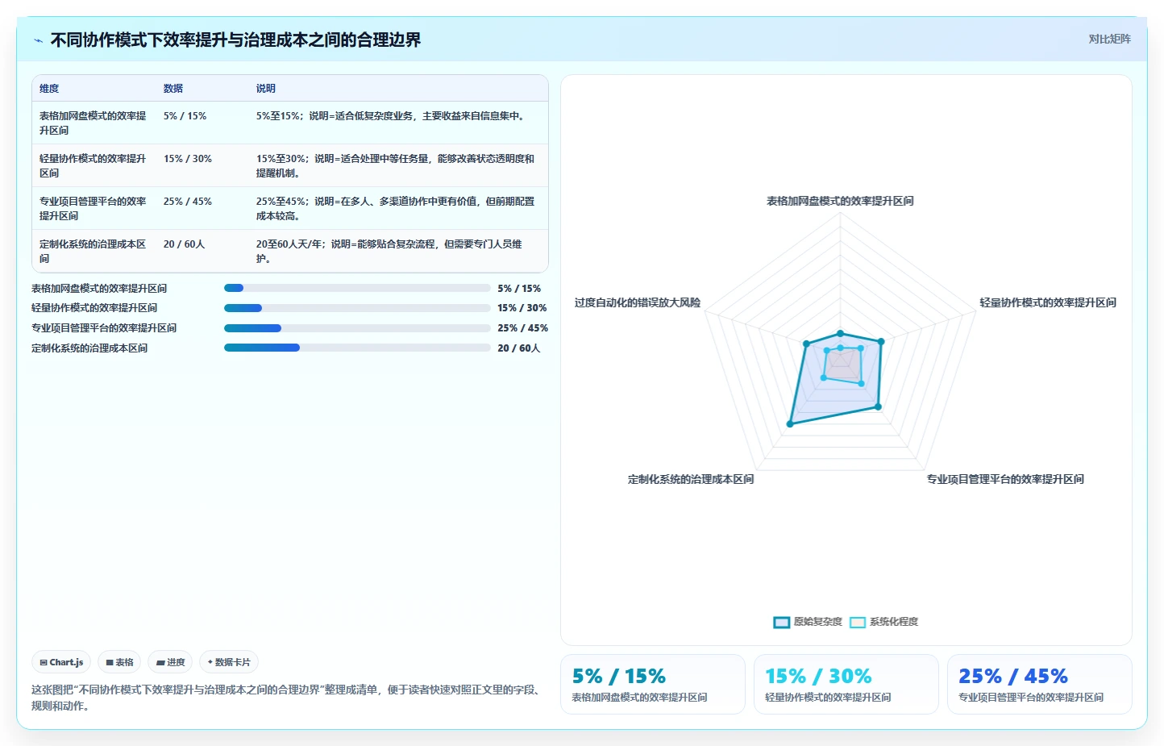Click radar axis label 表格加网盘模式的效率提升区间
Viewport: 1164px width, 746px height.
click(x=840, y=202)
